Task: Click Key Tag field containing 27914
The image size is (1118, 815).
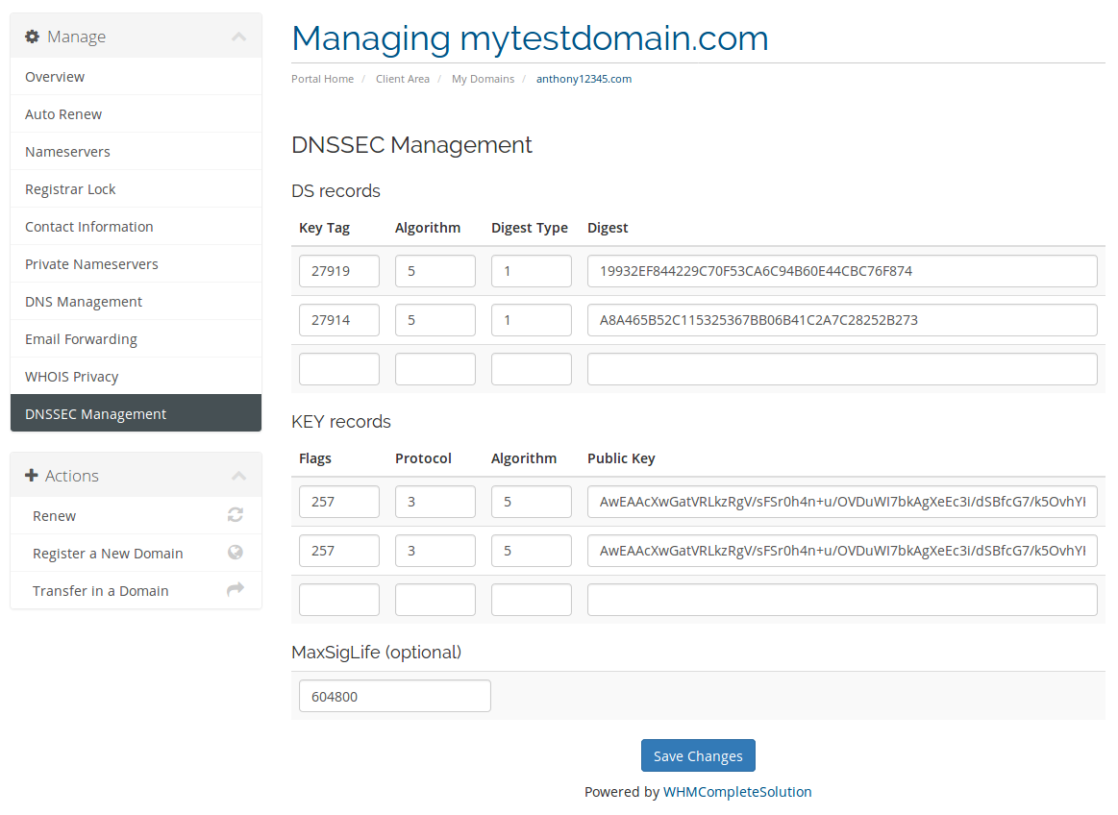Action: tap(338, 320)
